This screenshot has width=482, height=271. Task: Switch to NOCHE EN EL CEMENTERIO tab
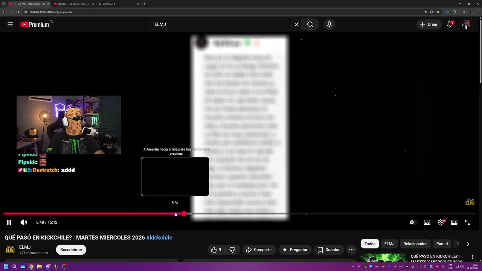(74, 4)
